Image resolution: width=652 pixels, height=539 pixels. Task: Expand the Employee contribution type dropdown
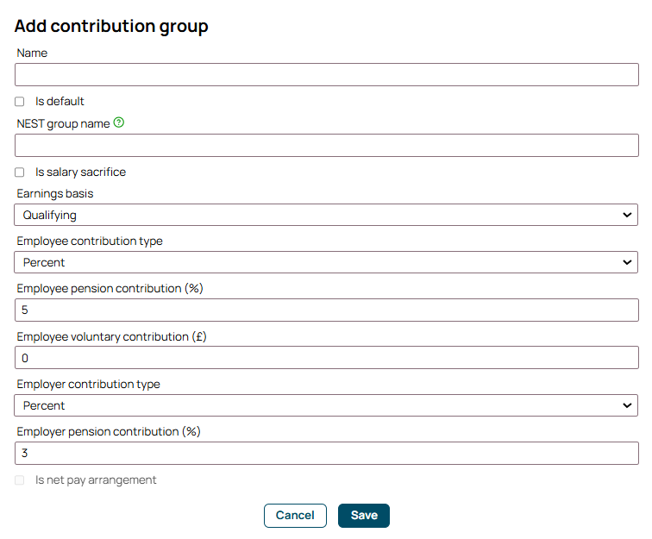click(326, 262)
